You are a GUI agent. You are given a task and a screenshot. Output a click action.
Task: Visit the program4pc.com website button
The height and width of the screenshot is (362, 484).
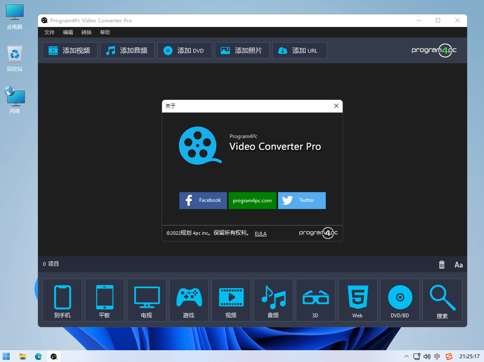pyautogui.click(x=252, y=201)
